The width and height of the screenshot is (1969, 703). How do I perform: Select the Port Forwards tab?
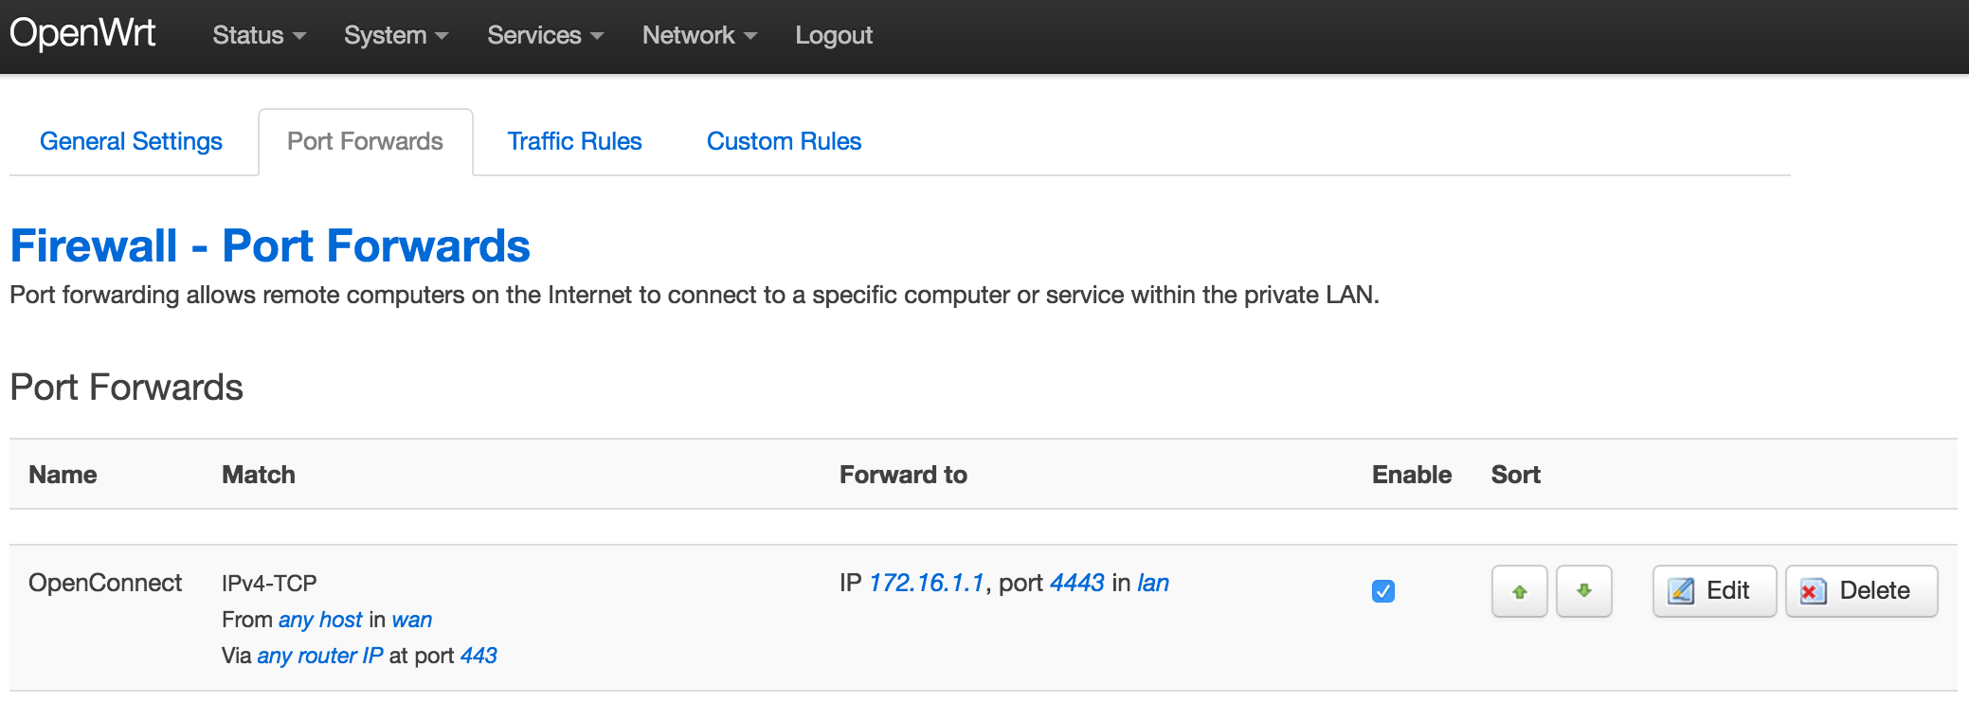click(x=365, y=141)
